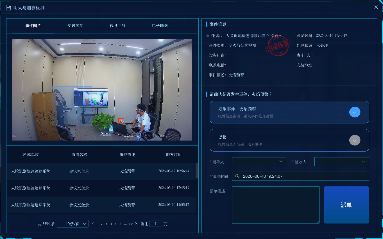383x239 pixels.
Task: Go to the next page arrow
Action: pos(136,224)
